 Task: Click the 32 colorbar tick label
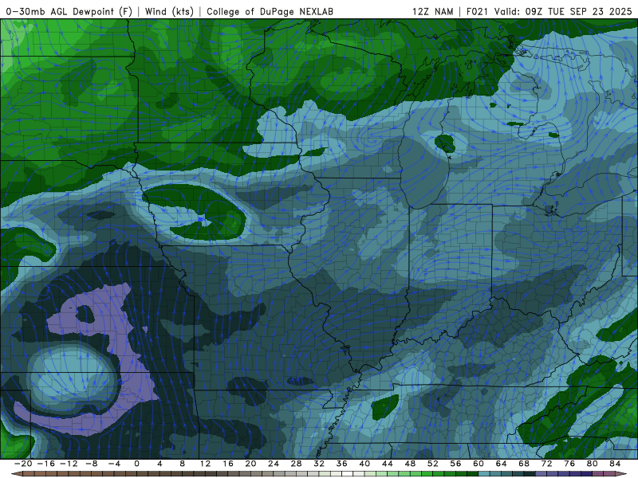click(319, 464)
